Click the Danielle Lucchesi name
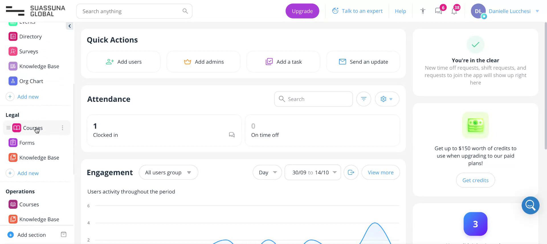 coord(510,11)
